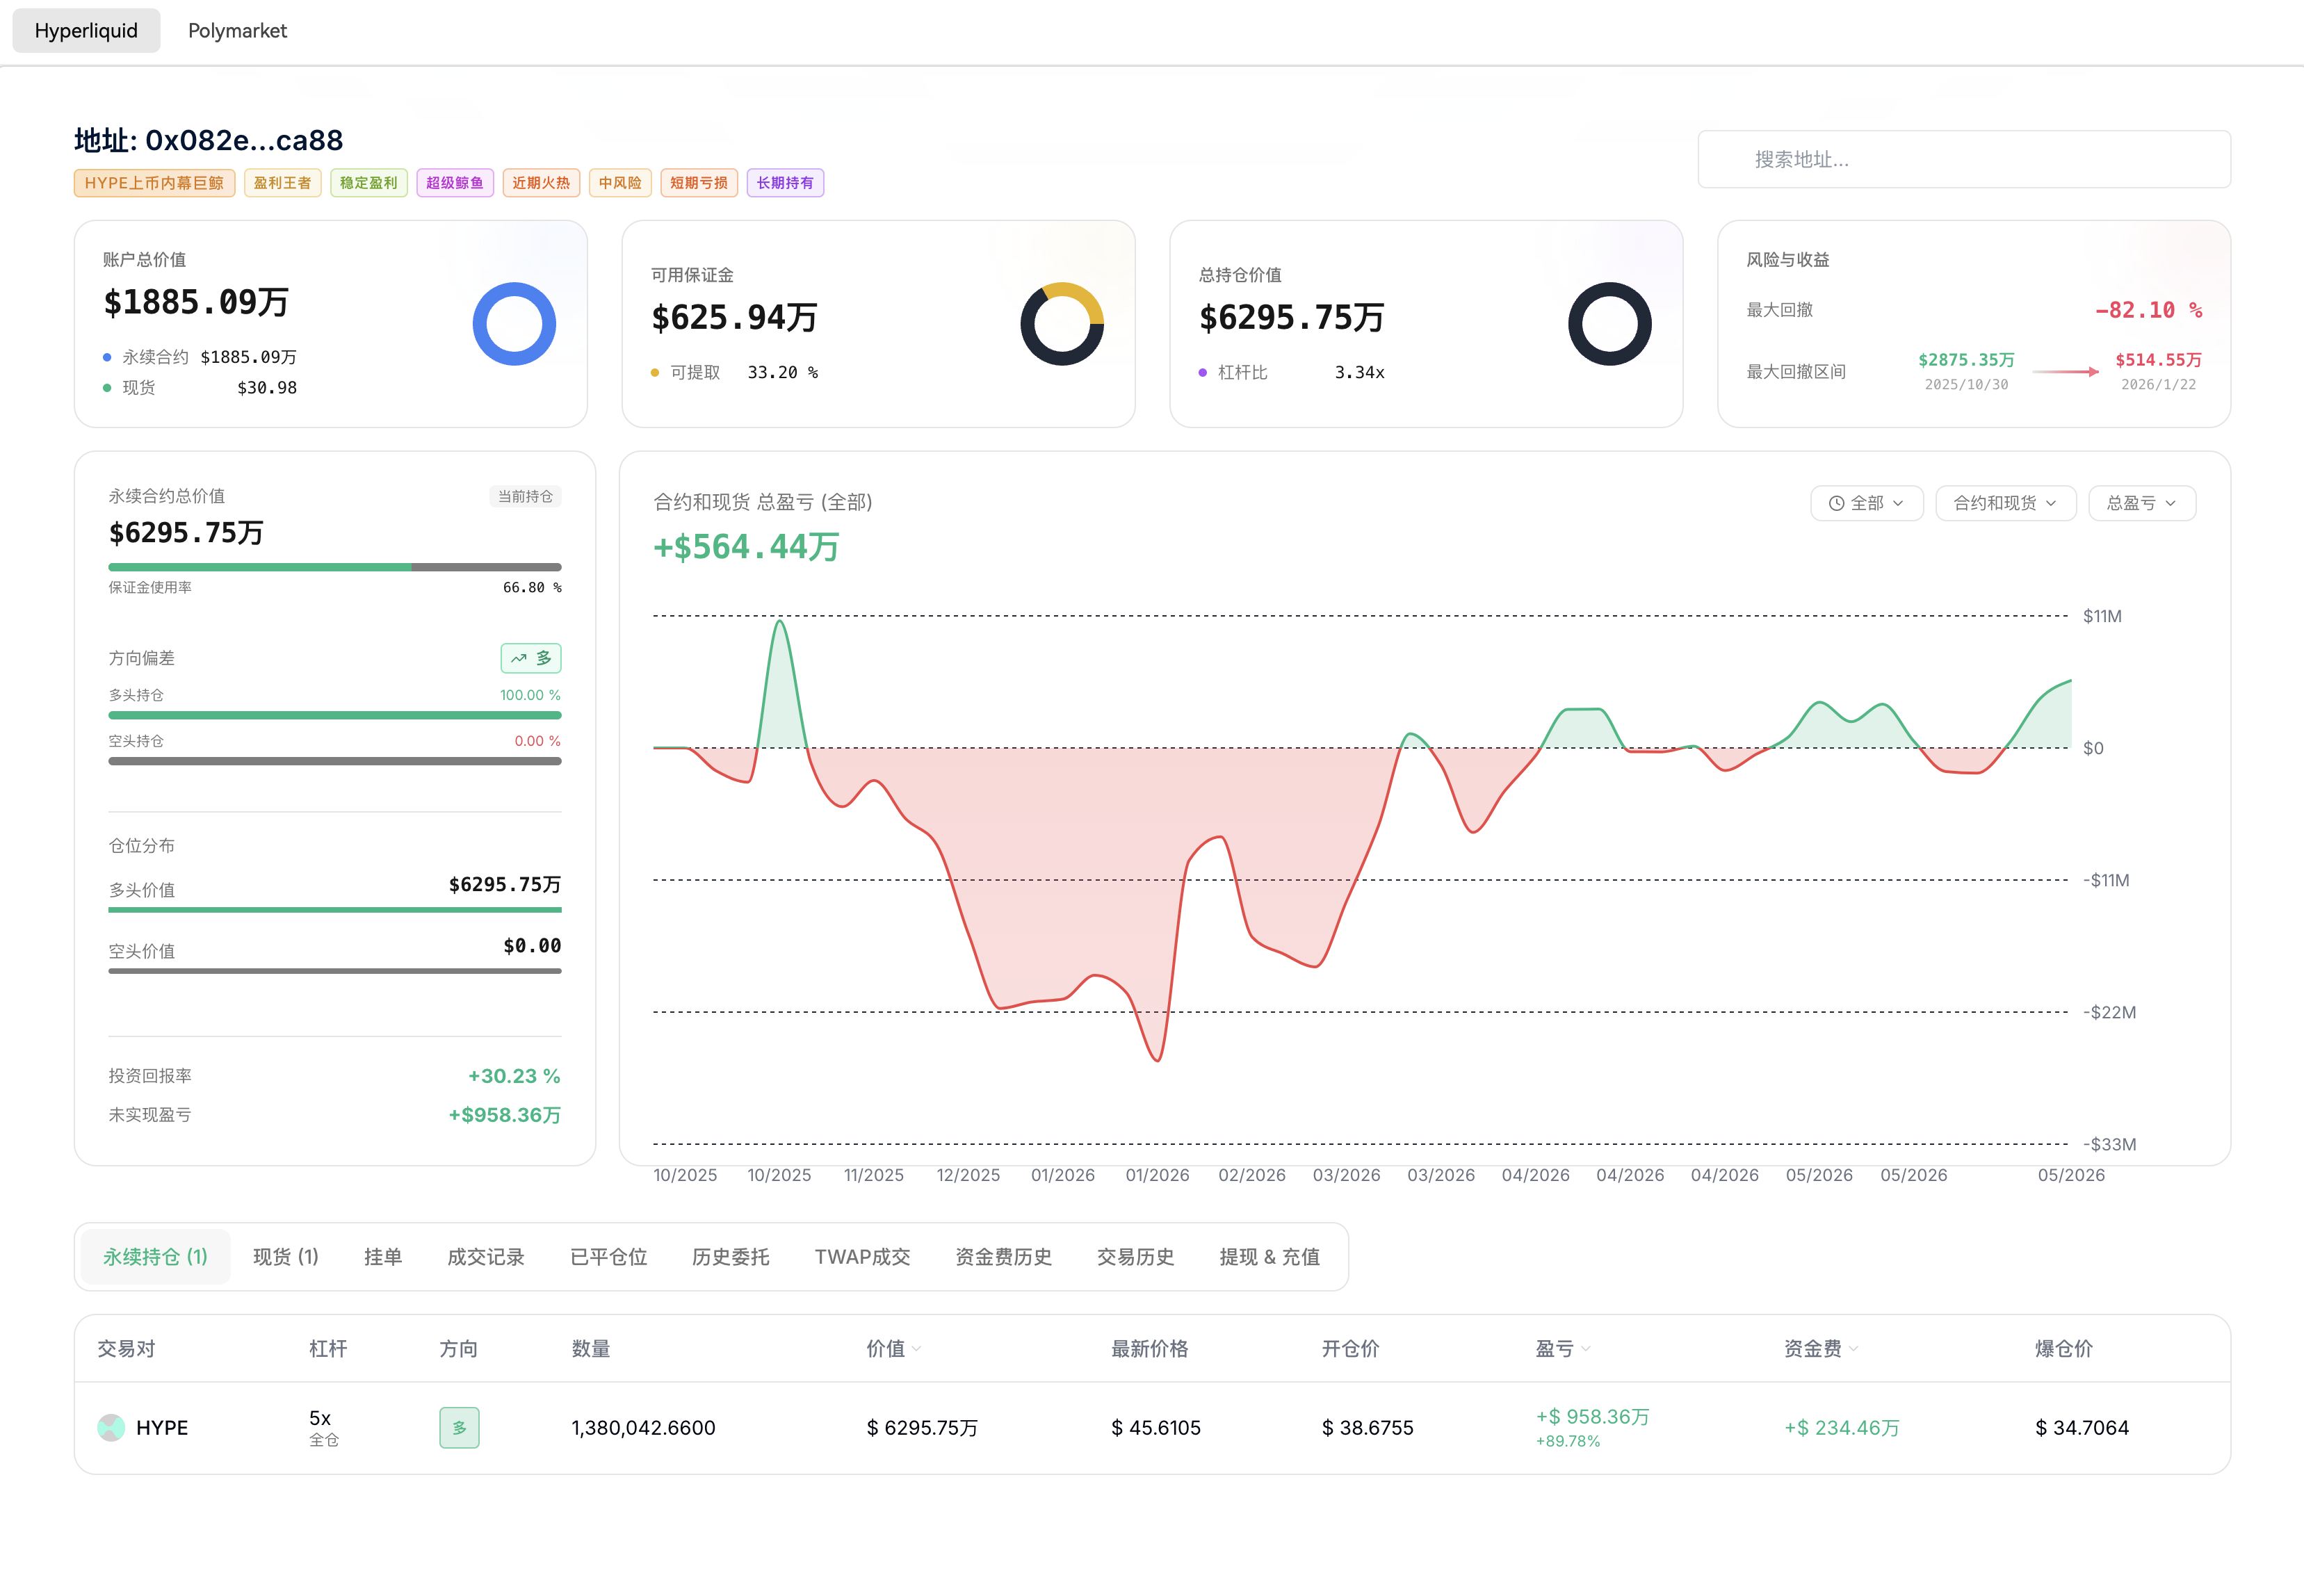Viewport: 2304px width, 1596px height.
Task: Click the drawdown end value $514.55万
Action: [x=2158, y=360]
